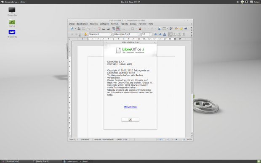261x163 pixels.
Task: Open the Fenster menu
Action: (x=142, y=24)
